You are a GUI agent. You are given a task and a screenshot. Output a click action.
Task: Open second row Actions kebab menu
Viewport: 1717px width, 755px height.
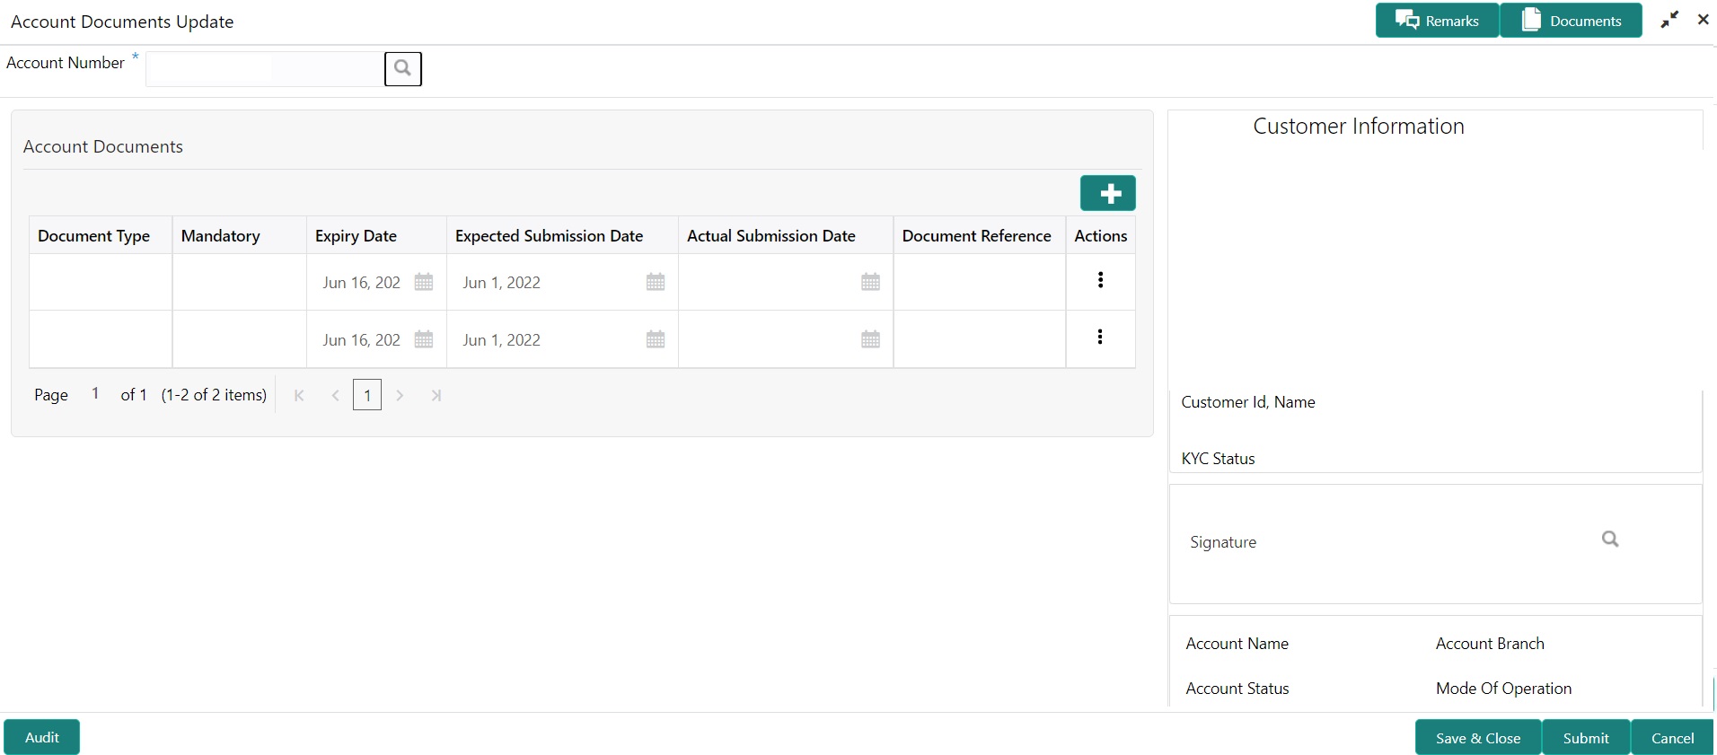pos(1100,338)
